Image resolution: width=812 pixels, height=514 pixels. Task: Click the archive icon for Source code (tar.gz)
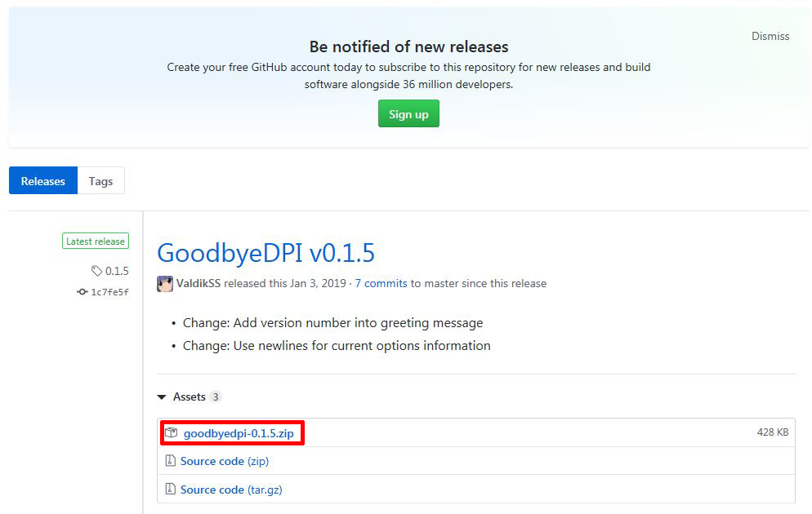[x=171, y=489]
